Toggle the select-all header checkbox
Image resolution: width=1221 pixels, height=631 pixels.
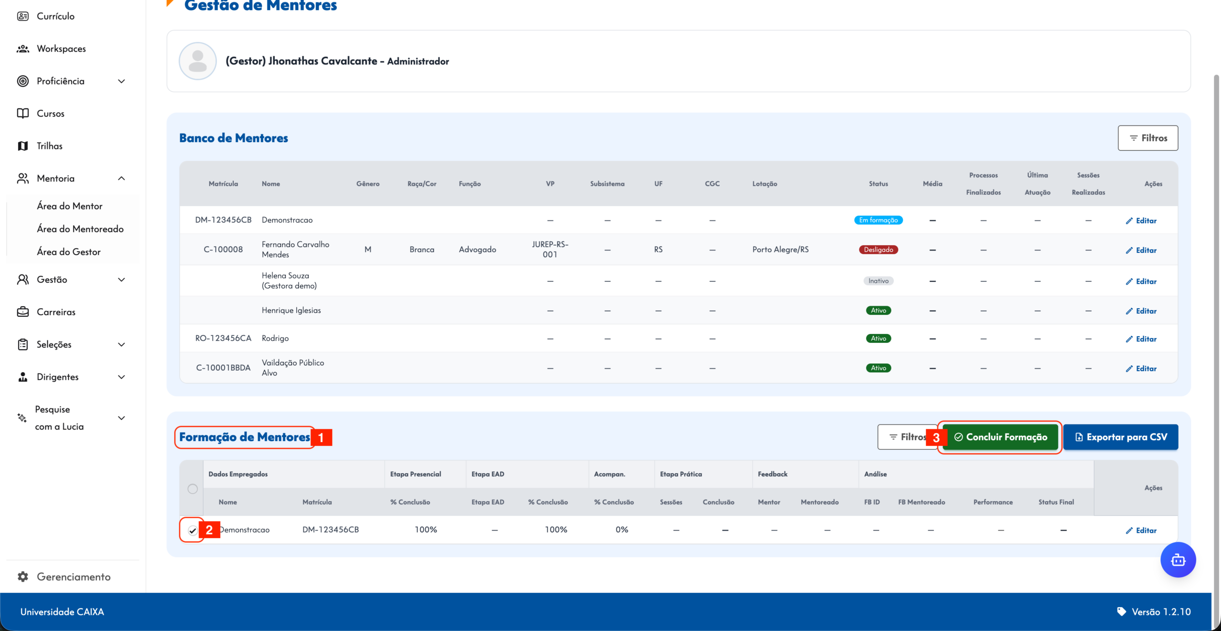pyautogui.click(x=193, y=489)
